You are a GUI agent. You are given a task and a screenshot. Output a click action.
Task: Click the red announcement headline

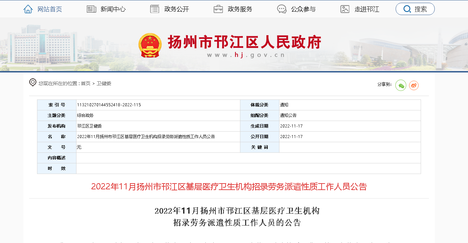229,187
